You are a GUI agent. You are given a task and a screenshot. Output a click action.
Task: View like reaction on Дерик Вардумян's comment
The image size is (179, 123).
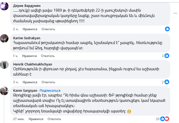click(x=167, y=29)
